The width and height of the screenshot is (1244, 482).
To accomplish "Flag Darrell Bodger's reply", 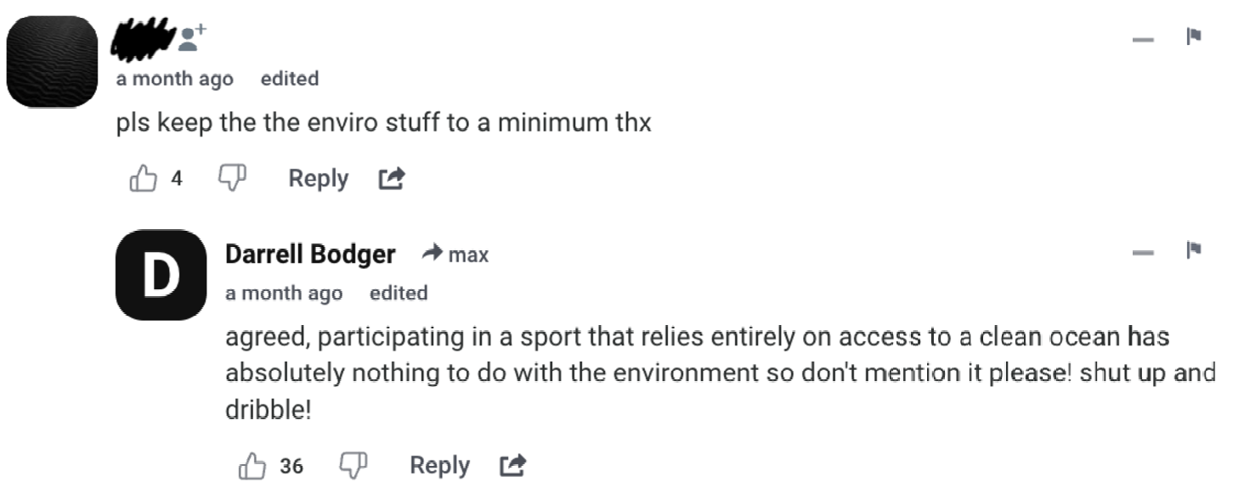I will [x=1194, y=249].
